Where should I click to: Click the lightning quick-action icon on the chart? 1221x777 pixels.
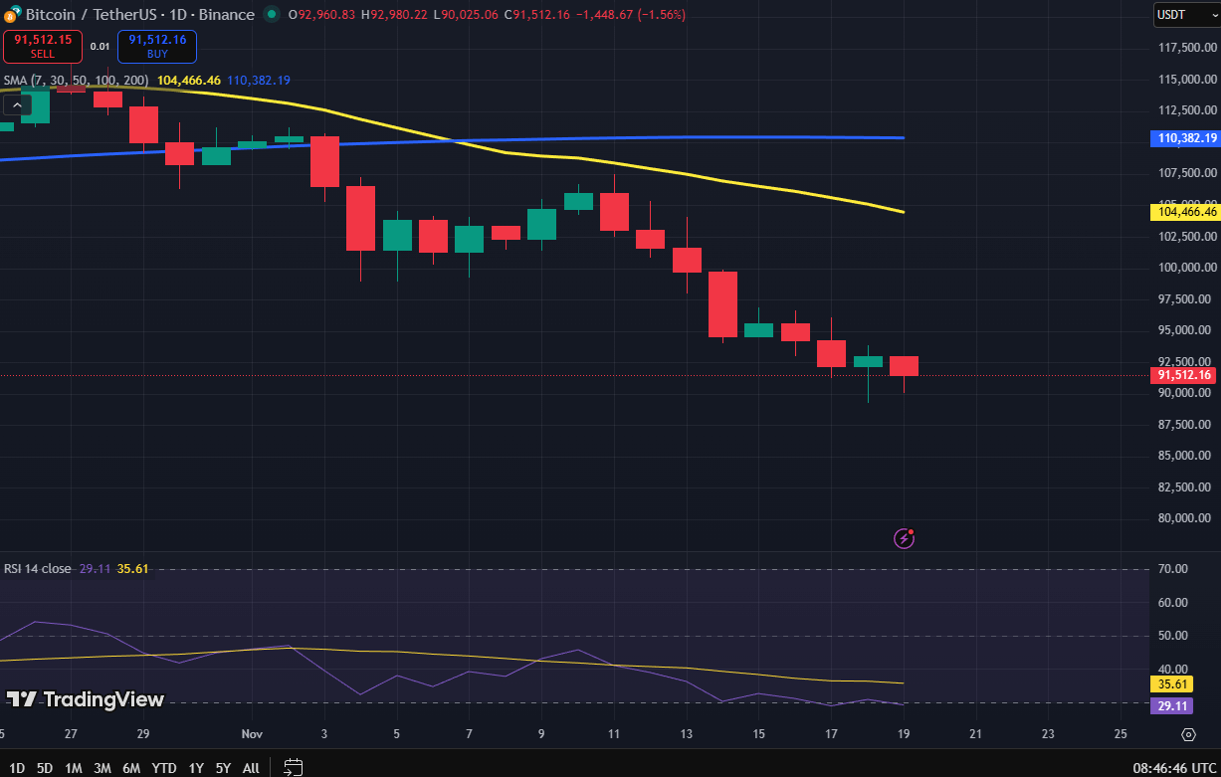904,538
